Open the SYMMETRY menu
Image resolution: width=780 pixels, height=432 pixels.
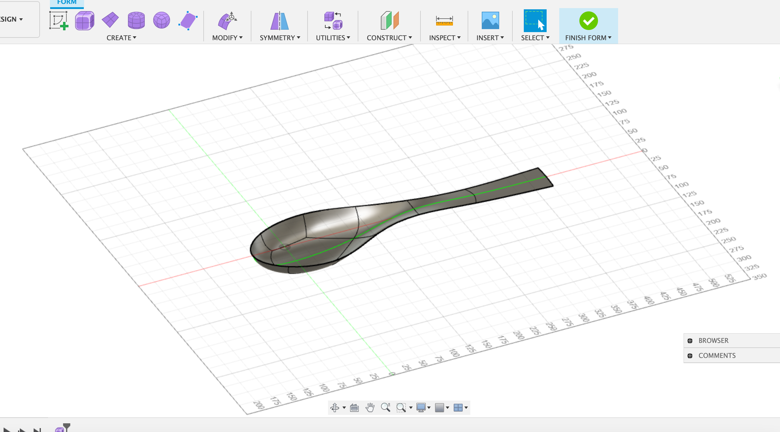280,38
